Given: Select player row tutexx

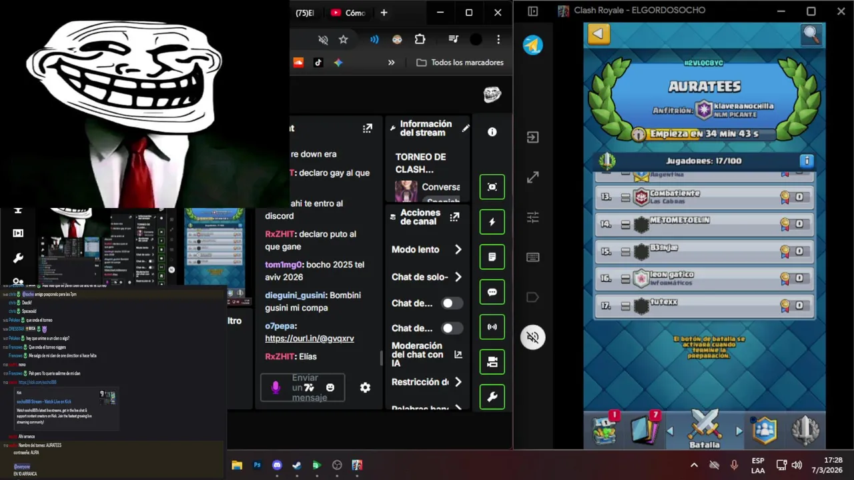Looking at the screenshot, I should (704, 306).
